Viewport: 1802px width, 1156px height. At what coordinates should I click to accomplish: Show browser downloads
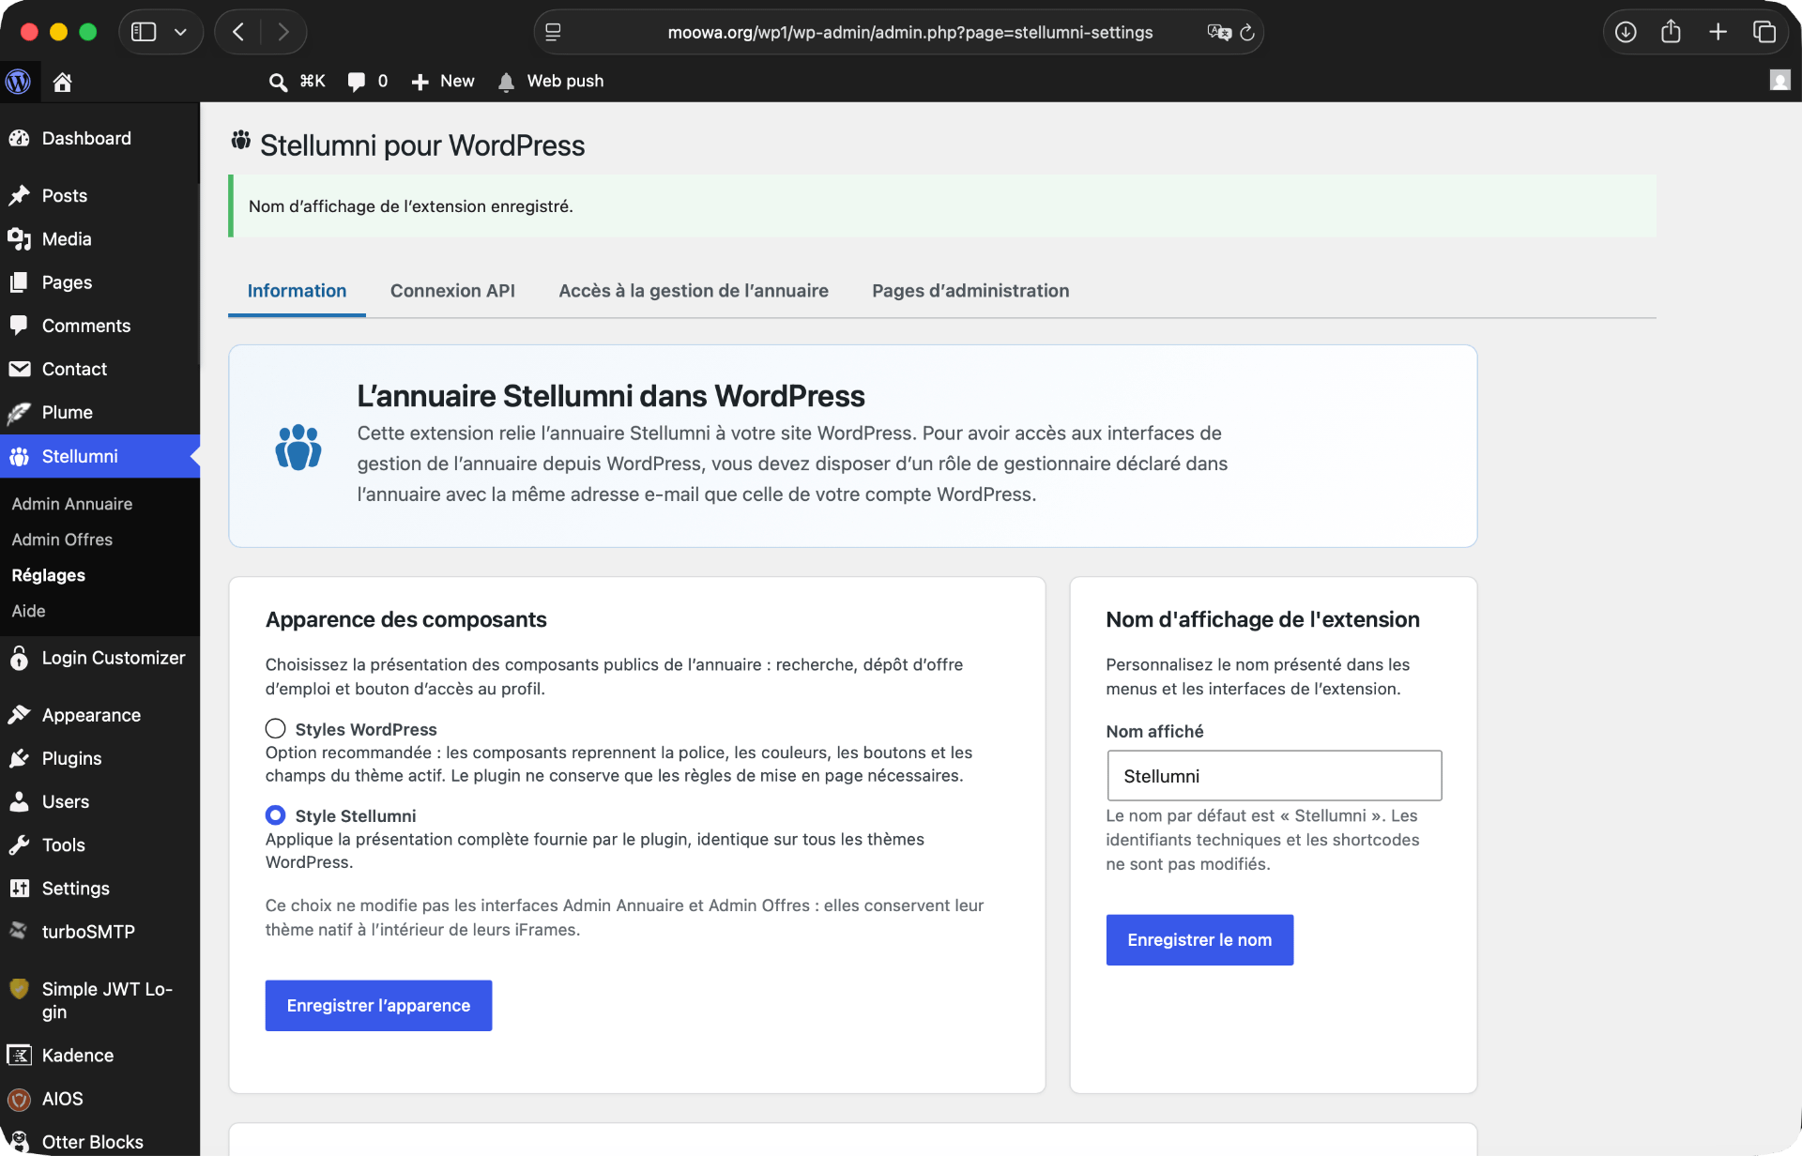click(x=1626, y=32)
